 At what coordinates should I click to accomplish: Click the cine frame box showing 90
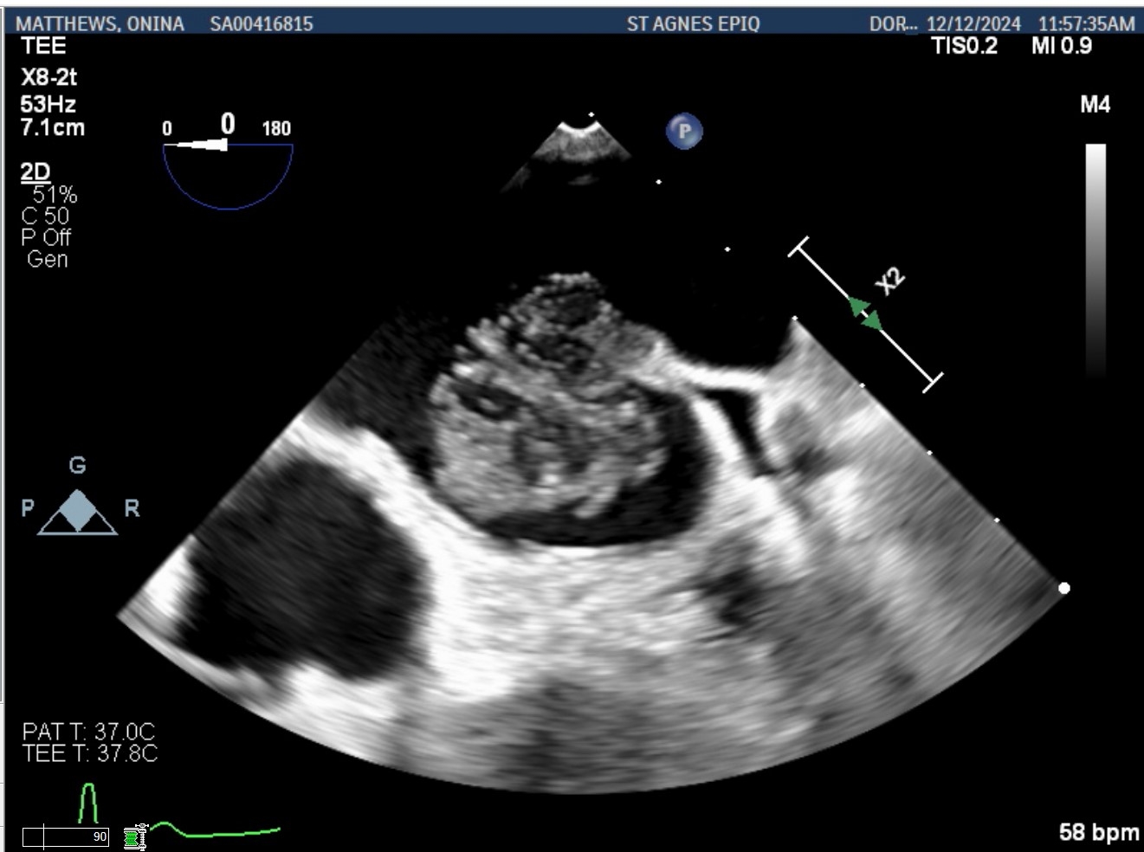coord(66,836)
